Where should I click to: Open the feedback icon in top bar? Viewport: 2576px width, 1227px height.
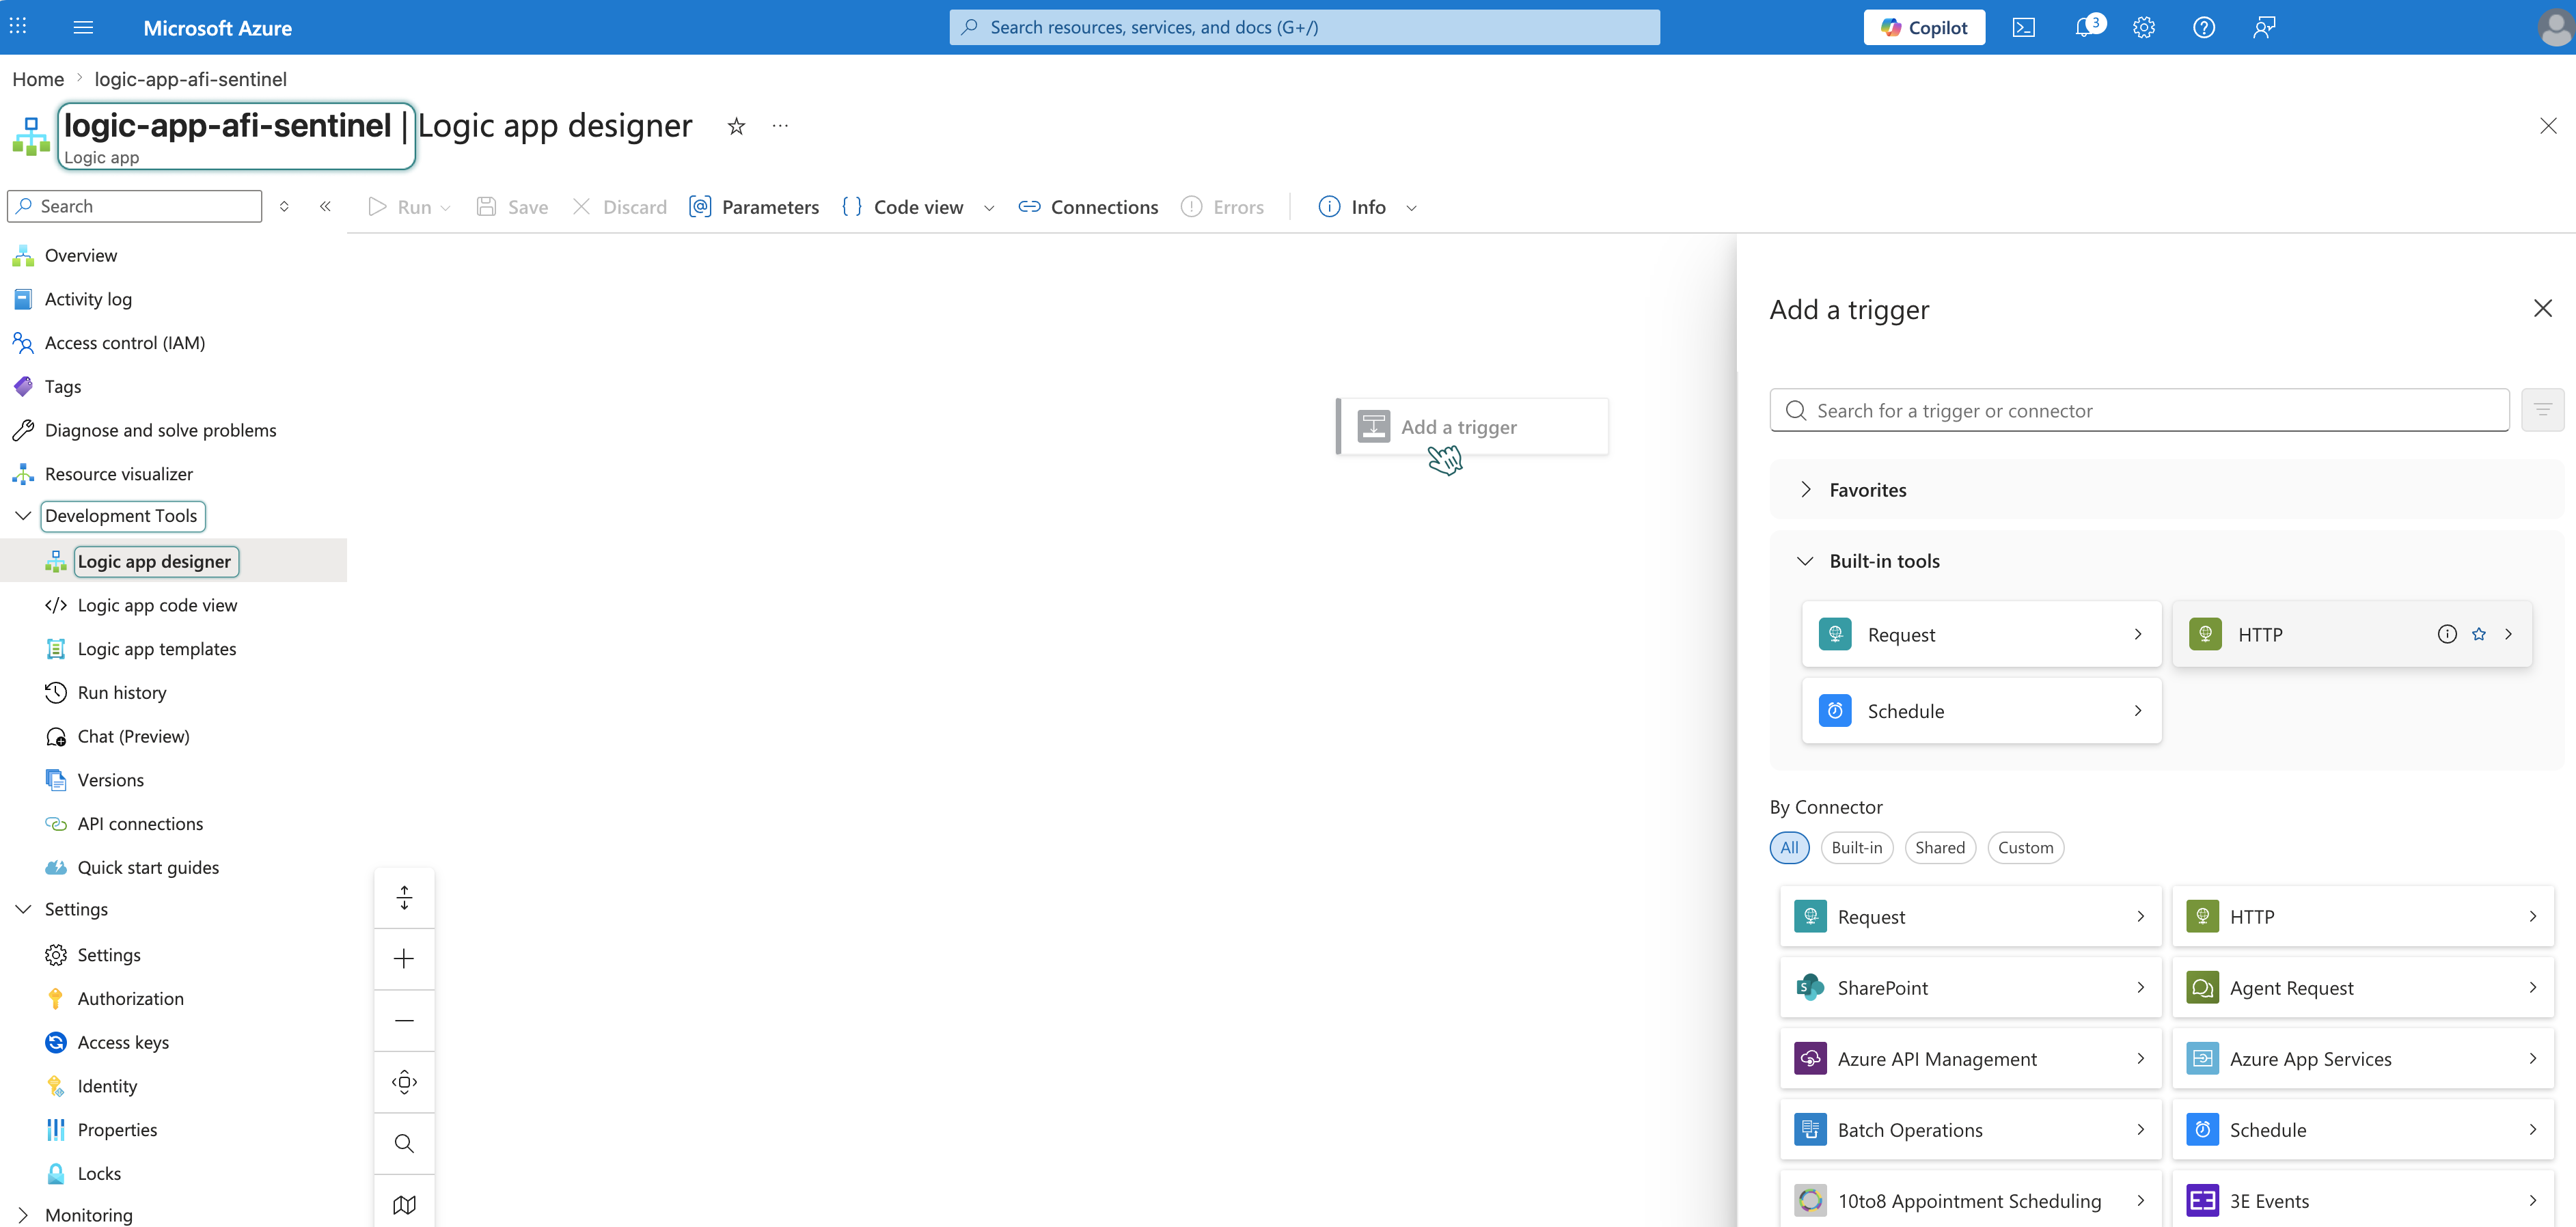pyautogui.click(x=2264, y=27)
